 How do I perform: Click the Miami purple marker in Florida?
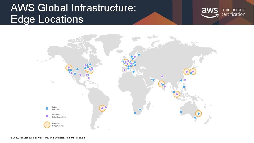tap(89, 78)
